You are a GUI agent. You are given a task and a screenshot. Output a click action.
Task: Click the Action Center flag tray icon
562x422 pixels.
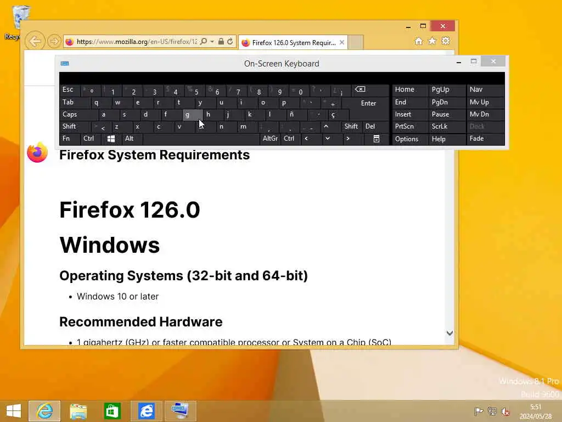click(479, 411)
